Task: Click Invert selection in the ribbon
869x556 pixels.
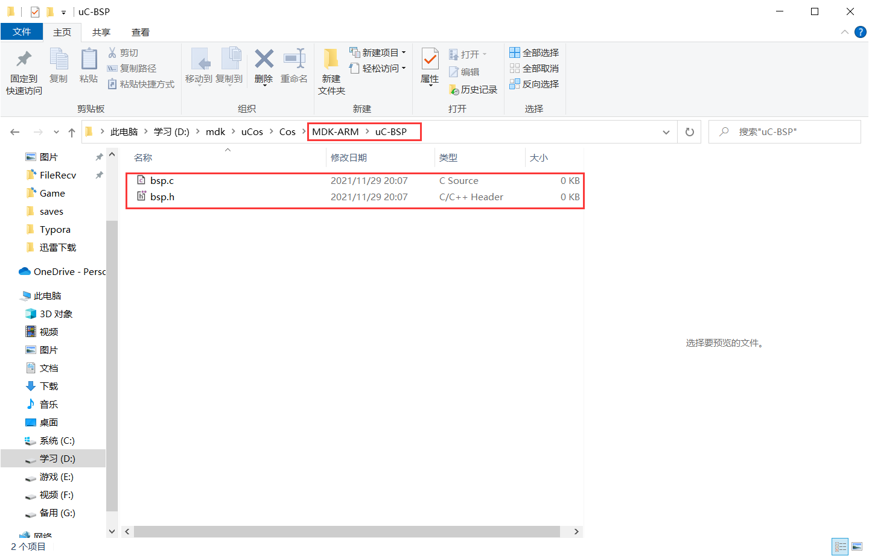Action: point(534,84)
